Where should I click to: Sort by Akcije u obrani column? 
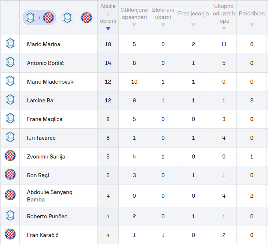(x=108, y=18)
